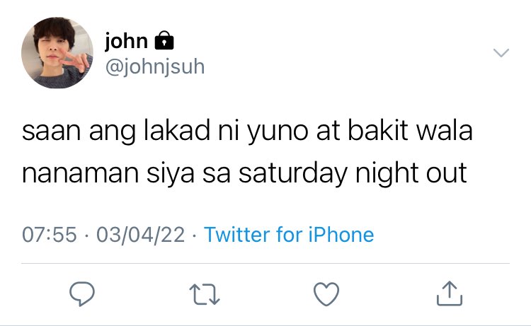Reply to john's tweet via speech bubble icon
The image size is (531, 326).
(x=82, y=294)
